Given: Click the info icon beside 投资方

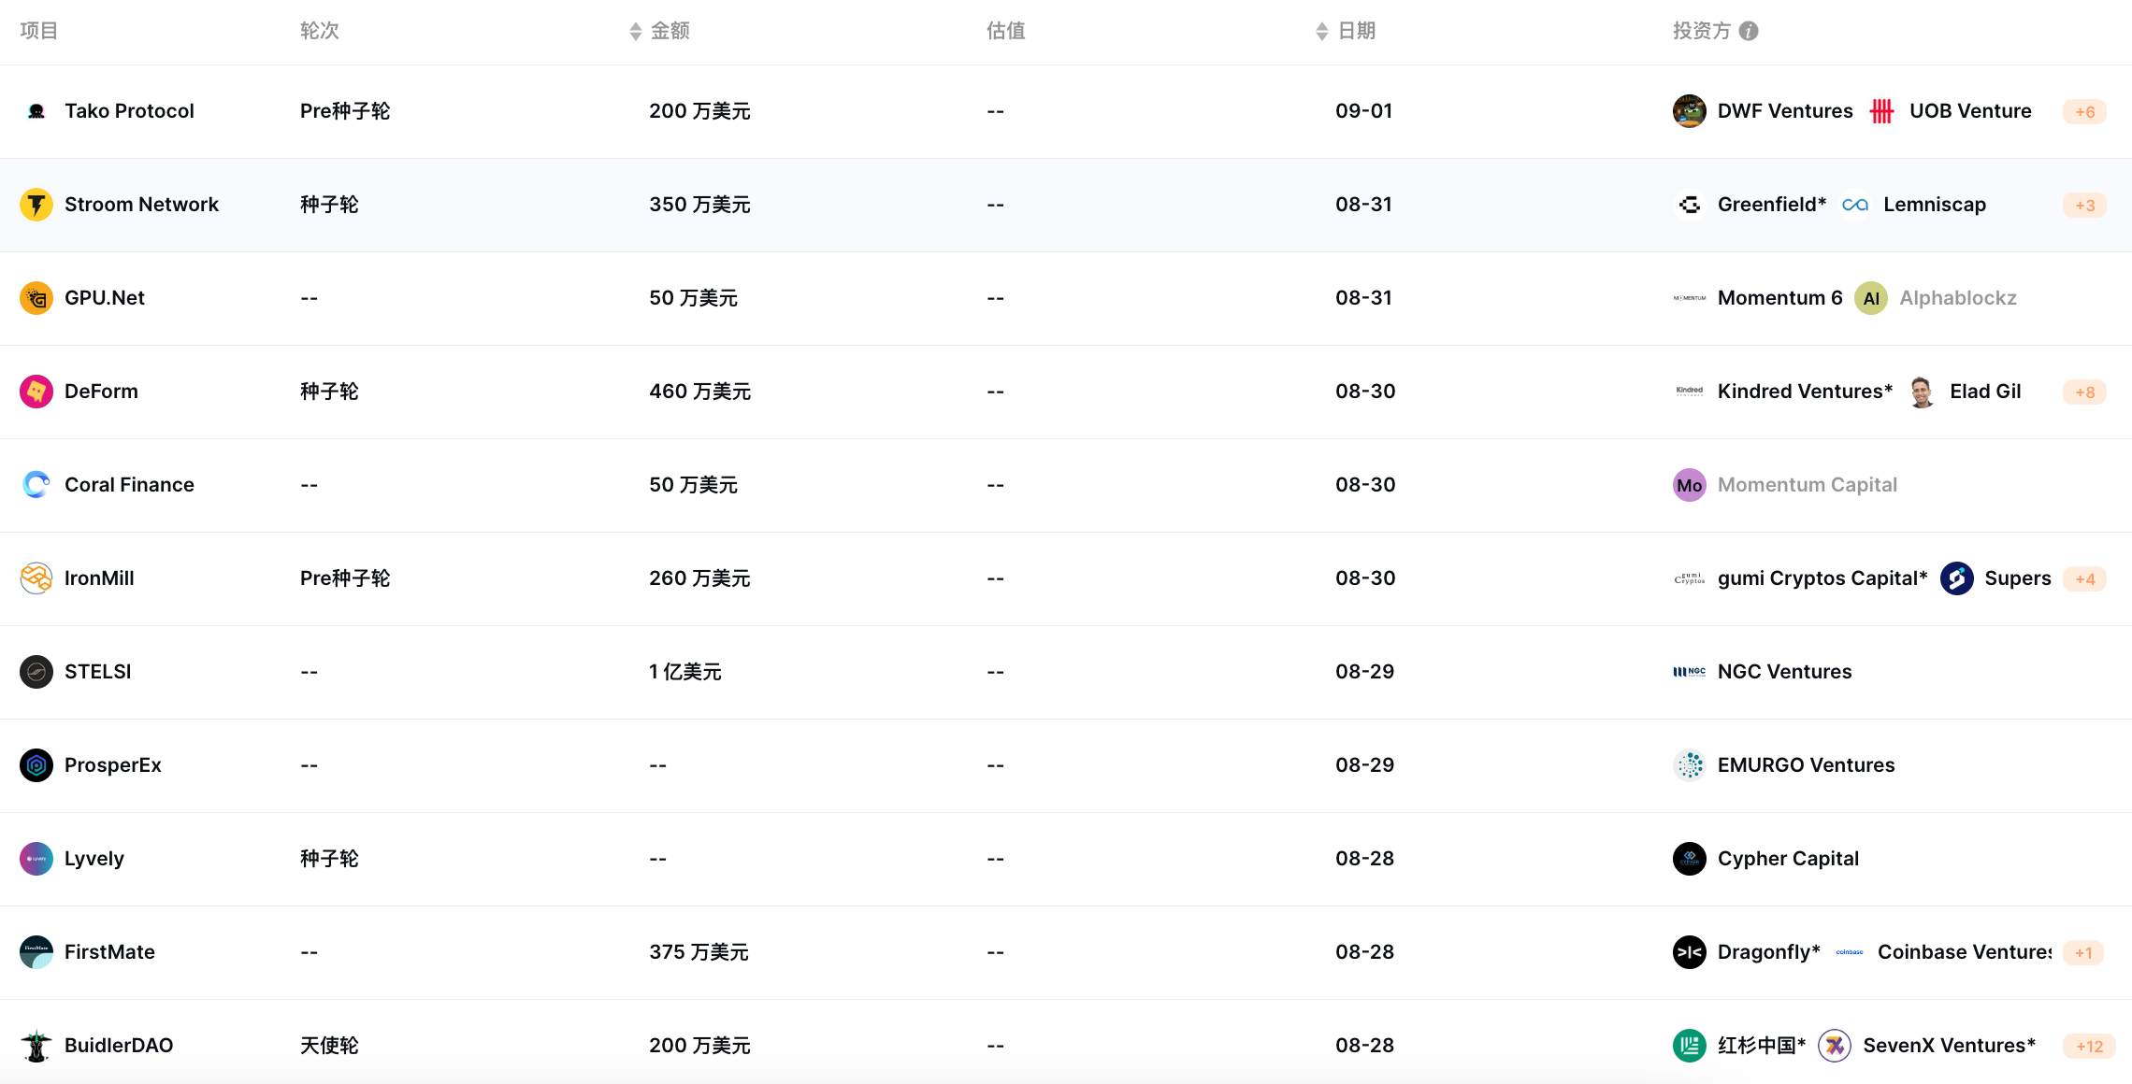Looking at the screenshot, I should click(1749, 31).
